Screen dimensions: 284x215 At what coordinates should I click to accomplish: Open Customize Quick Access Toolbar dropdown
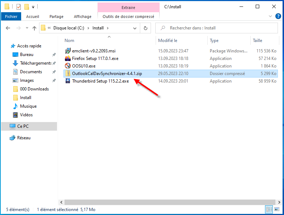(33, 7)
